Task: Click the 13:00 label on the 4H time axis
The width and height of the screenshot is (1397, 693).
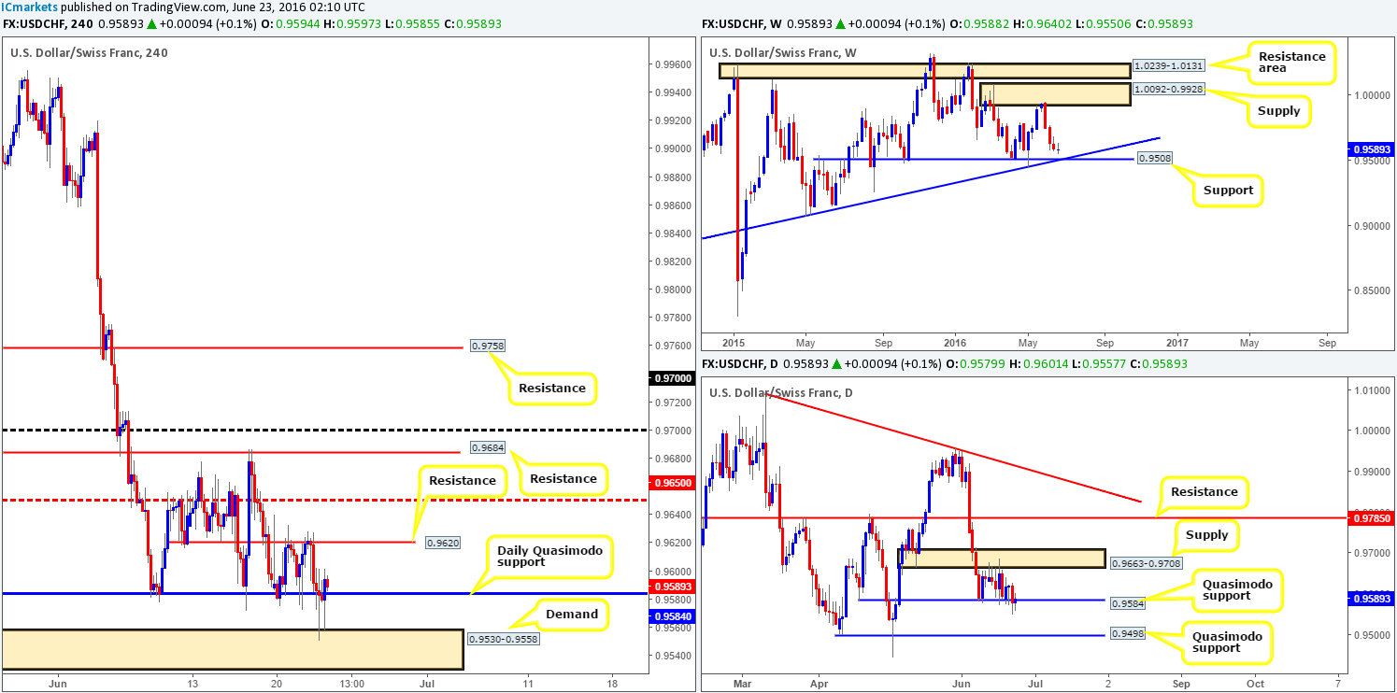Action: click(x=351, y=683)
